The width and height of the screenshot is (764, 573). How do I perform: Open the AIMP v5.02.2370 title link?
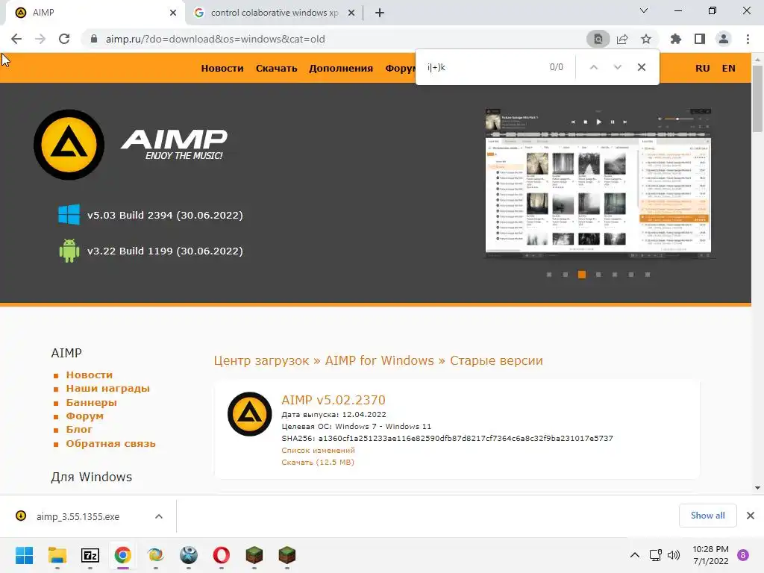[334, 400]
